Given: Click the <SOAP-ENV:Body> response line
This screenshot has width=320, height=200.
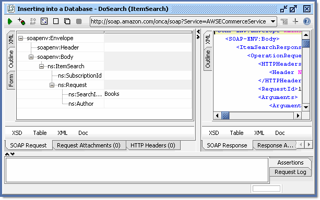Looking at the screenshot, I should point(252,39).
